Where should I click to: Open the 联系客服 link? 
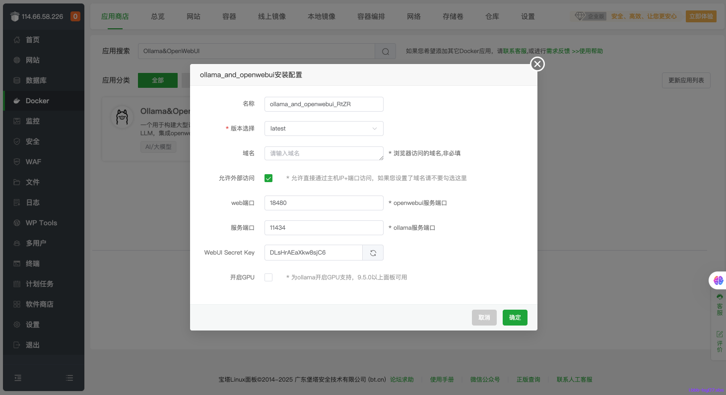(x=515, y=51)
